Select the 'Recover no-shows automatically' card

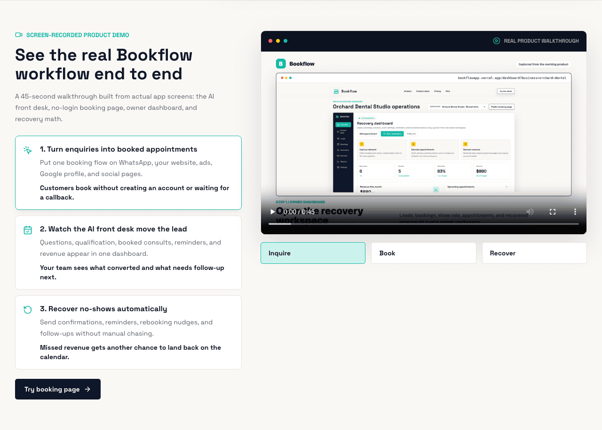point(128,332)
